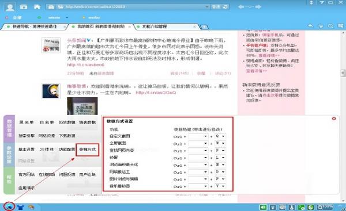Select the 帮助 side category

point(9,181)
